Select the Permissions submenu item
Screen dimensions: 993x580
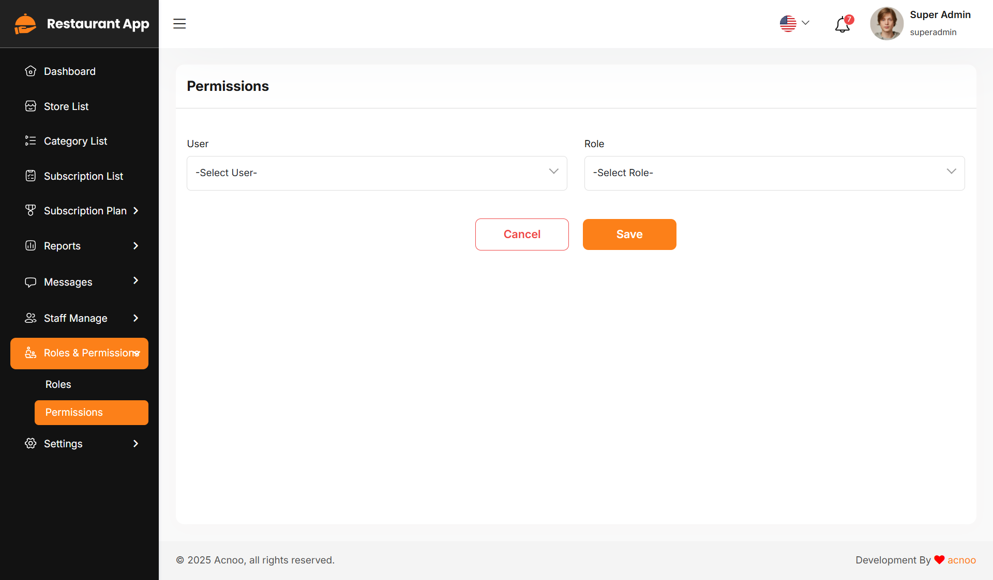(x=91, y=412)
